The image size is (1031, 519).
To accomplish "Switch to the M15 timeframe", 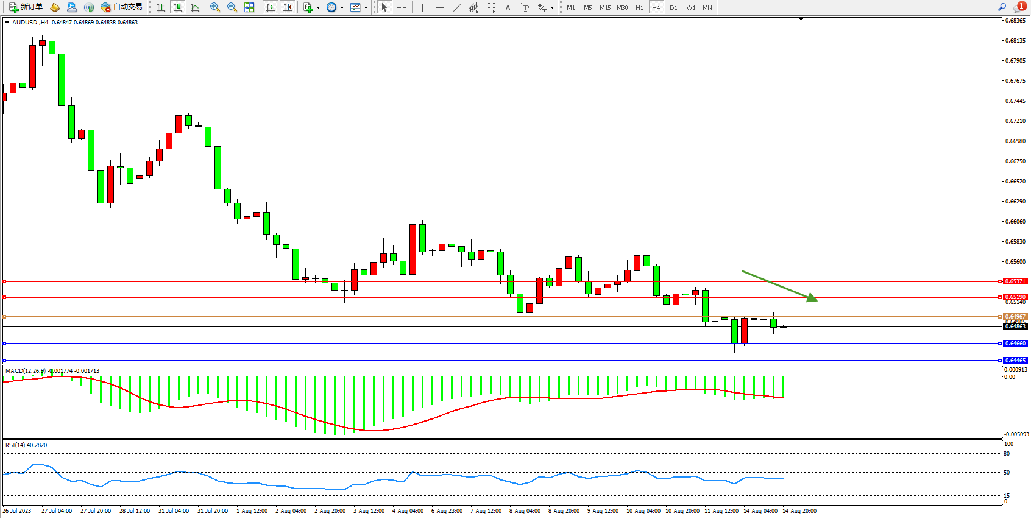I will coord(604,7).
